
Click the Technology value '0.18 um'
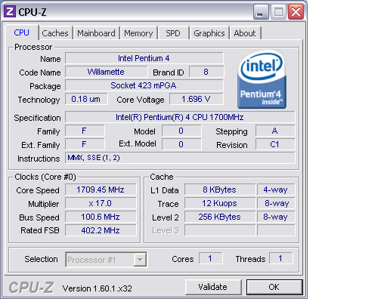(x=86, y=99)
